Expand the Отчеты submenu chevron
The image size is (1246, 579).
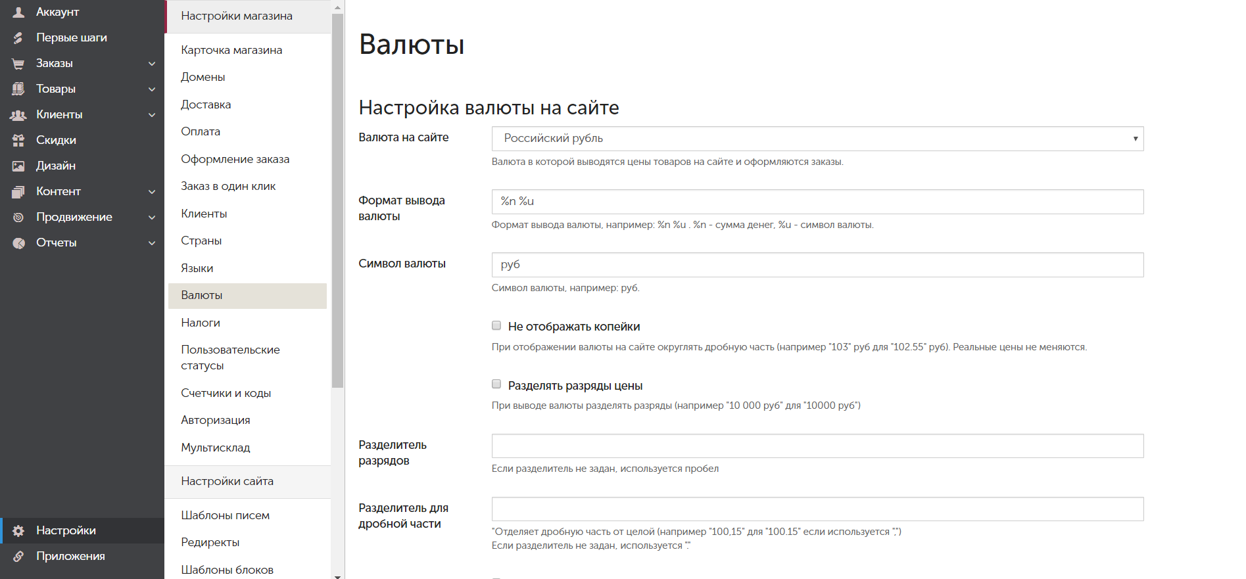coord(152,243)
